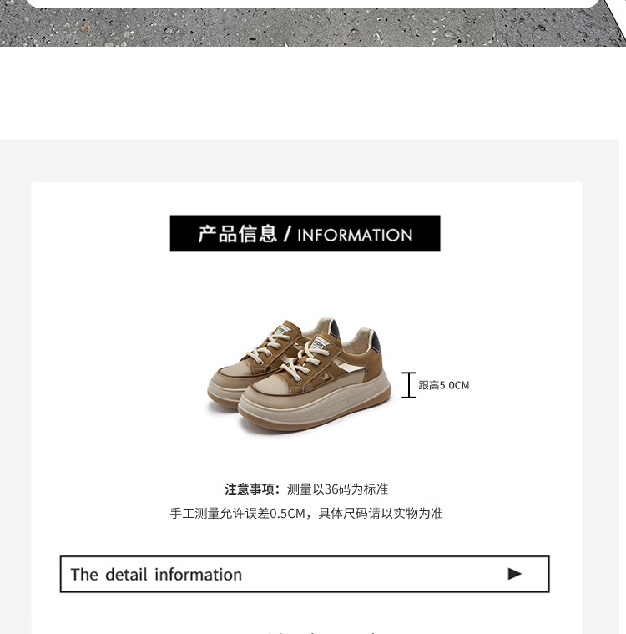Click the 跟高5.0CM label
Image resolution: width=626 pixels, height=634 pixels.
click(x=444, y=385)
